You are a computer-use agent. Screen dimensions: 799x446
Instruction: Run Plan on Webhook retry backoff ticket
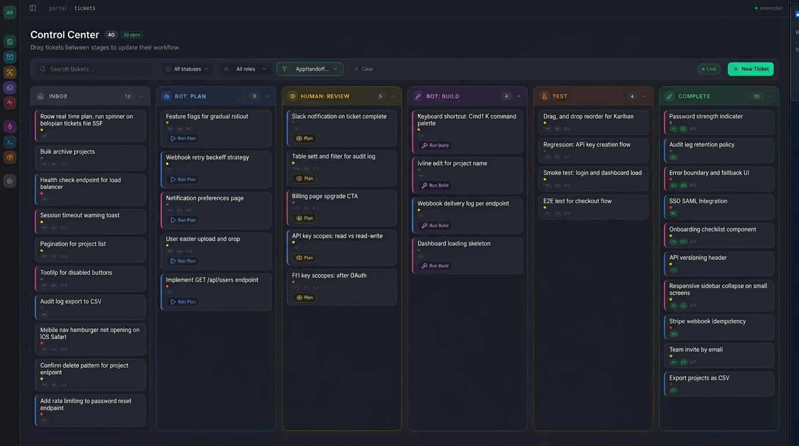coord(183,179)
